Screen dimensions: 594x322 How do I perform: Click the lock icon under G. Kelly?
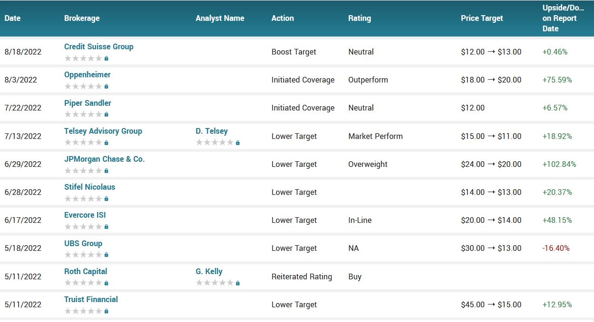pyautogui.click(x=238, y=283)
